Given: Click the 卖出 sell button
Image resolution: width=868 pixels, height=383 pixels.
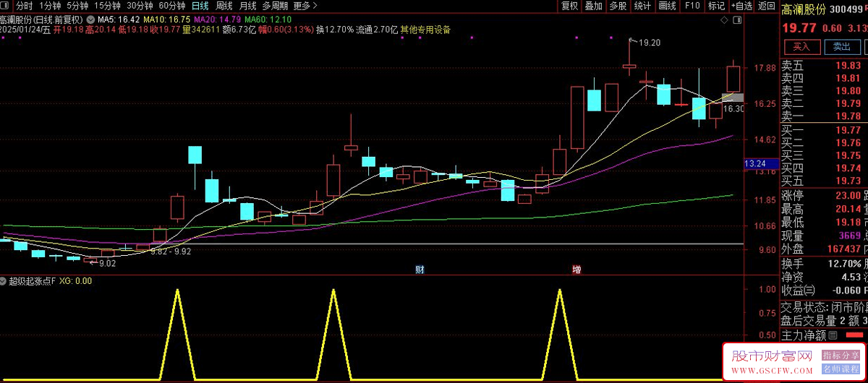Looking at the screenshot, I should click(841, 46).
